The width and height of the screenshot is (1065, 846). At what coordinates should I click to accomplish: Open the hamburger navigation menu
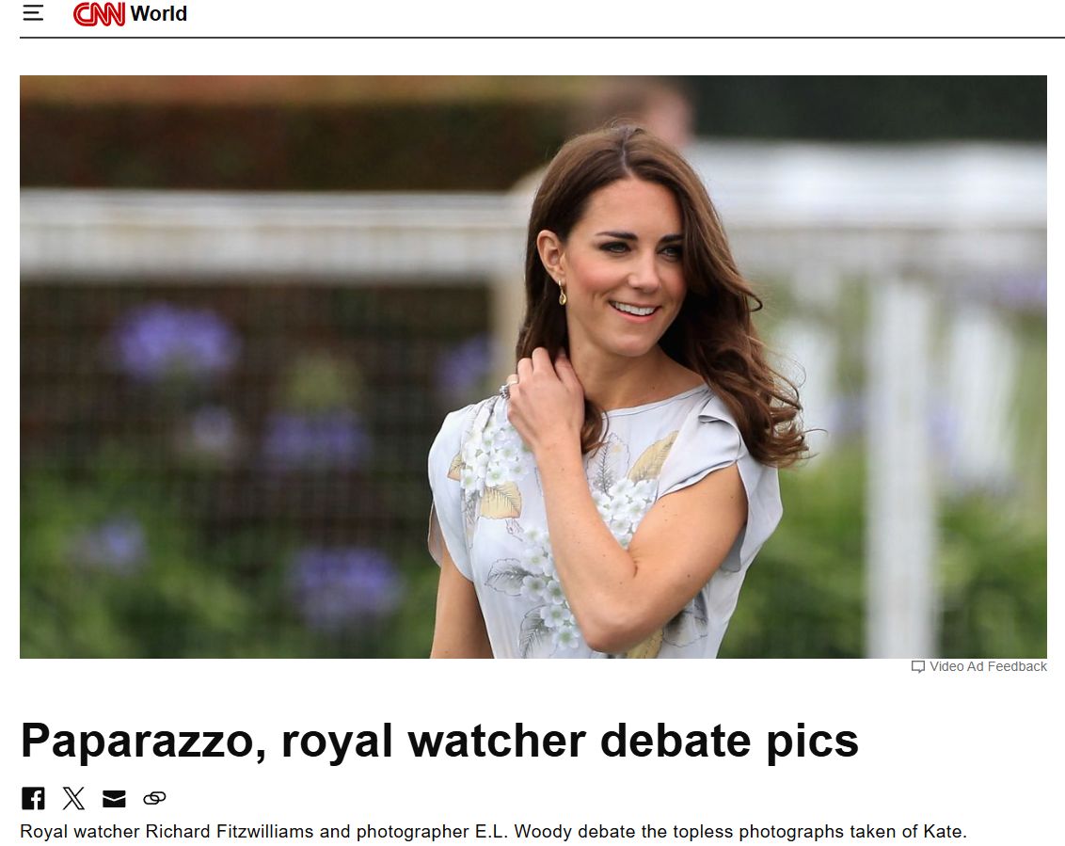tap(33, 13)
